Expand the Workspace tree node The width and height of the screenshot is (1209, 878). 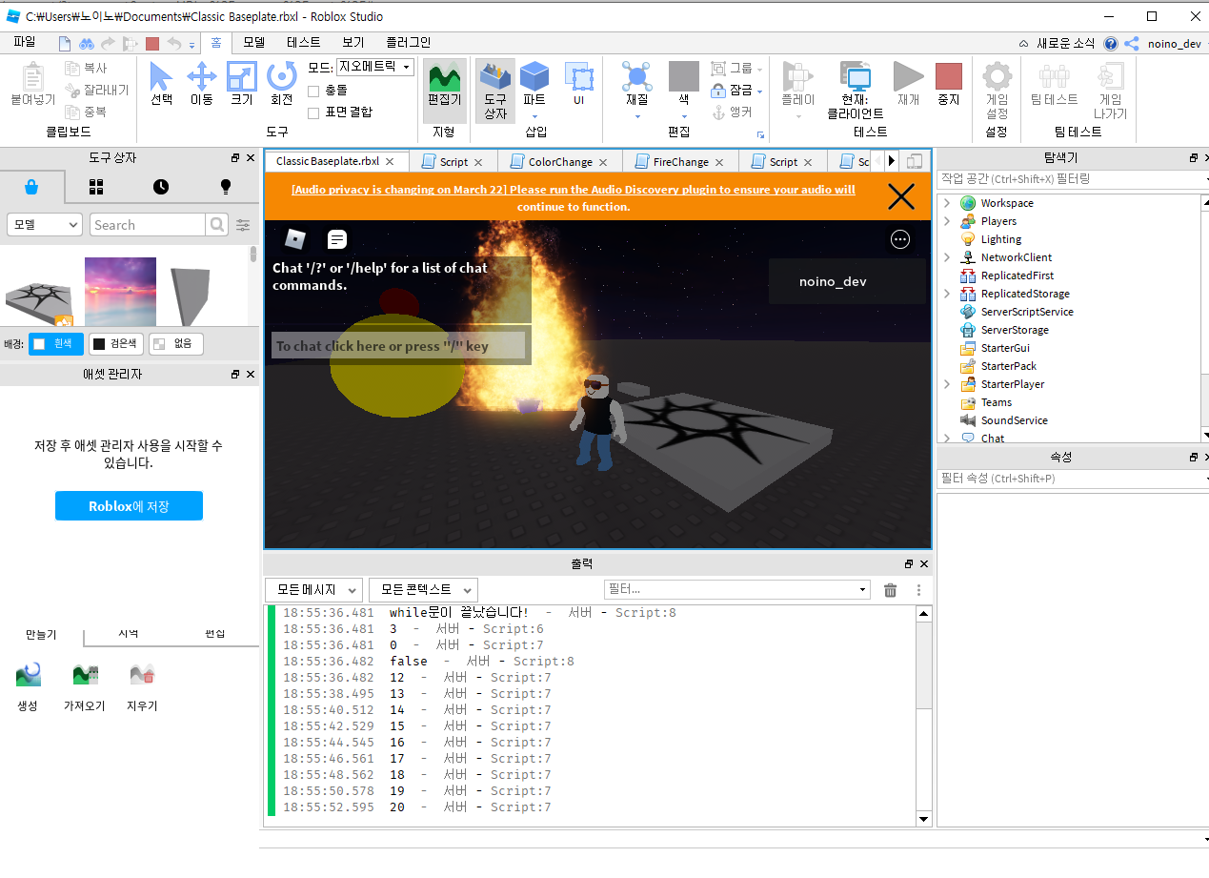[947, 203]
